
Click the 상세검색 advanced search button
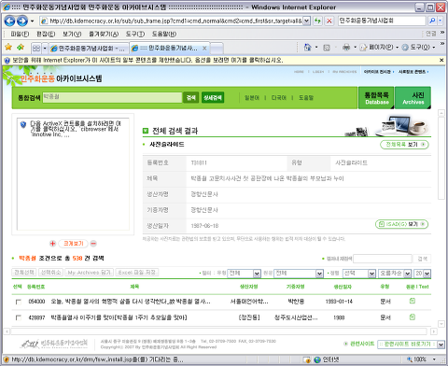point(213,98)
